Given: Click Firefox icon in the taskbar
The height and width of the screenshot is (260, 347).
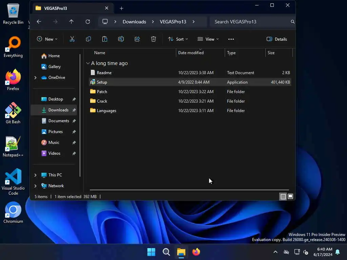Looking at the screenshot, I should point(196,252).
